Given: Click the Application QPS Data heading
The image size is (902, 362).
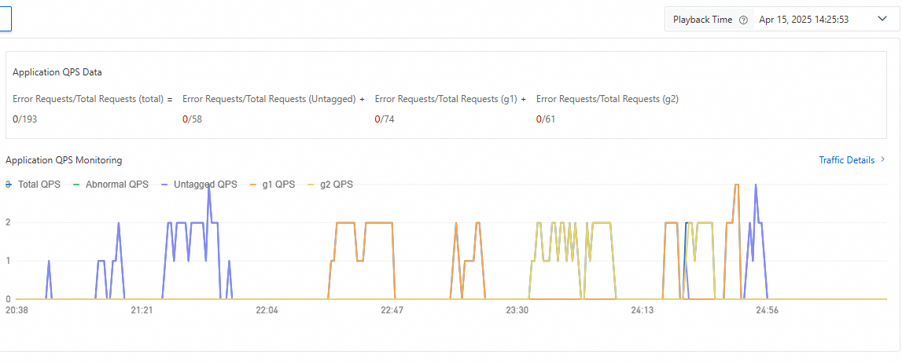Looking at the screenshot, I should pos(57,72).
